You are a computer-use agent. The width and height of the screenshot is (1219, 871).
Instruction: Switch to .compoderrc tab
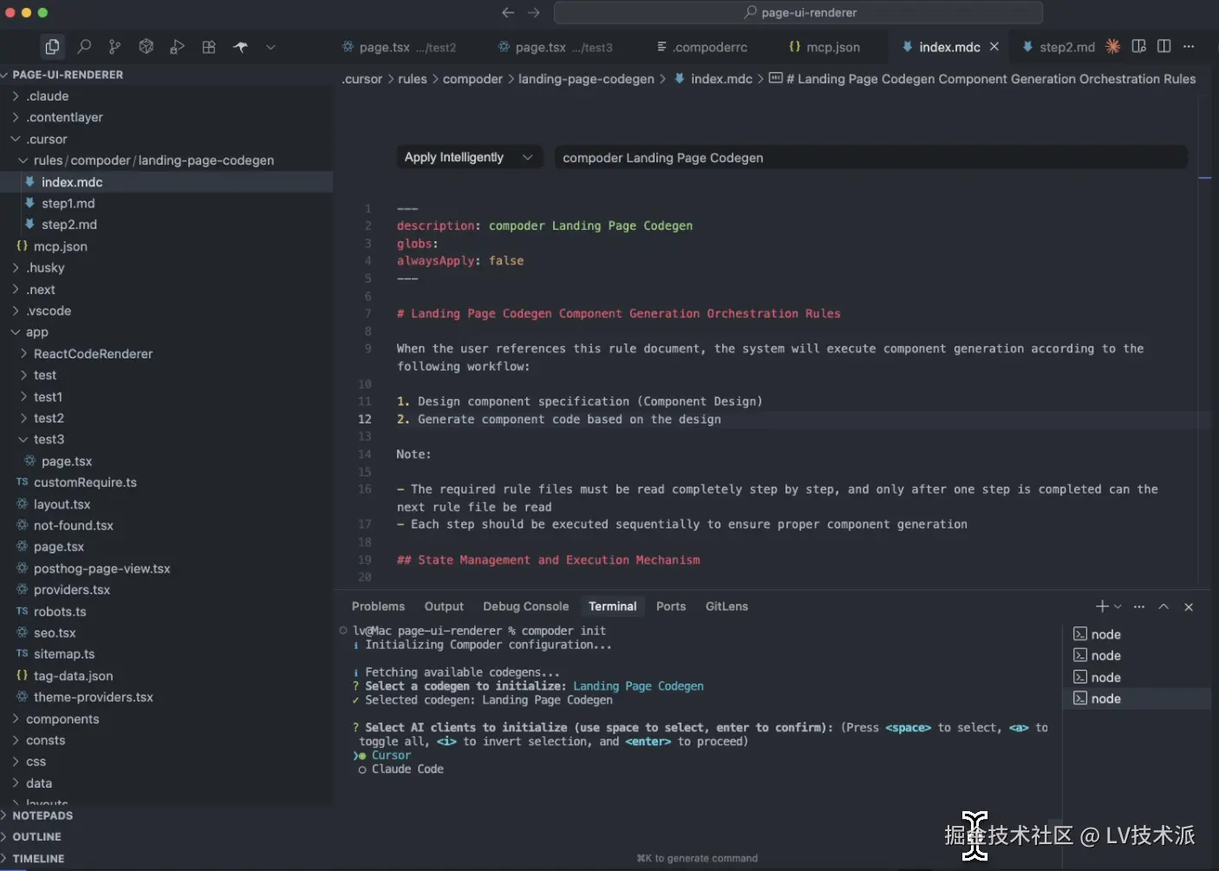click(702, 47)
